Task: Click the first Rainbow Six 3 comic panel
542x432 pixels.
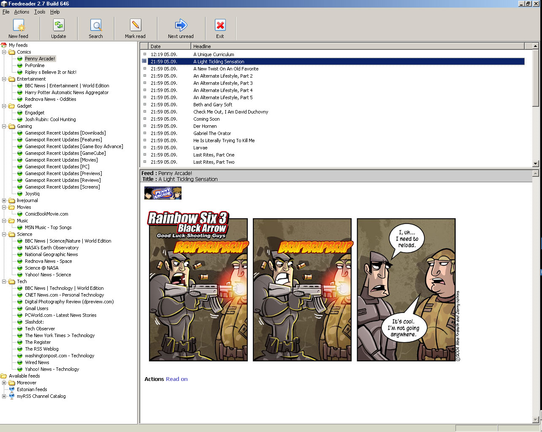Action: point(198,287)
